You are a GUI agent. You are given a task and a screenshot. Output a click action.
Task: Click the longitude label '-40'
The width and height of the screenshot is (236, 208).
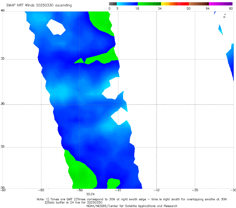tap(157, 190)
